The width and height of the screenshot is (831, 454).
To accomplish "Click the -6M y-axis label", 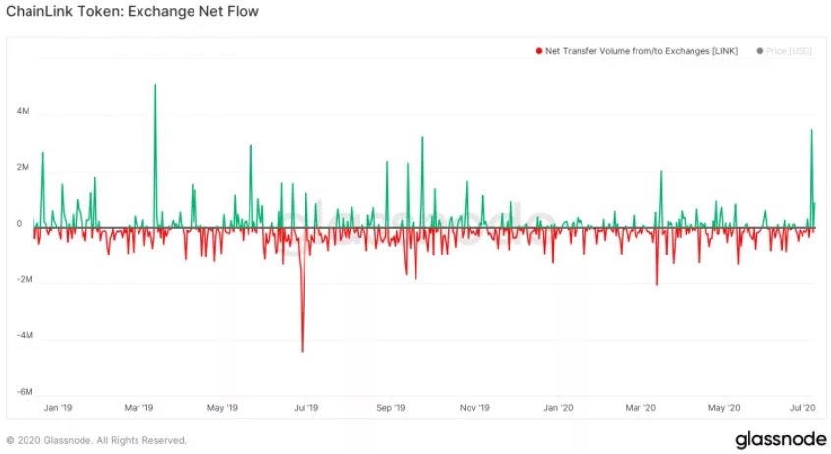I will (x=25, y=392).
